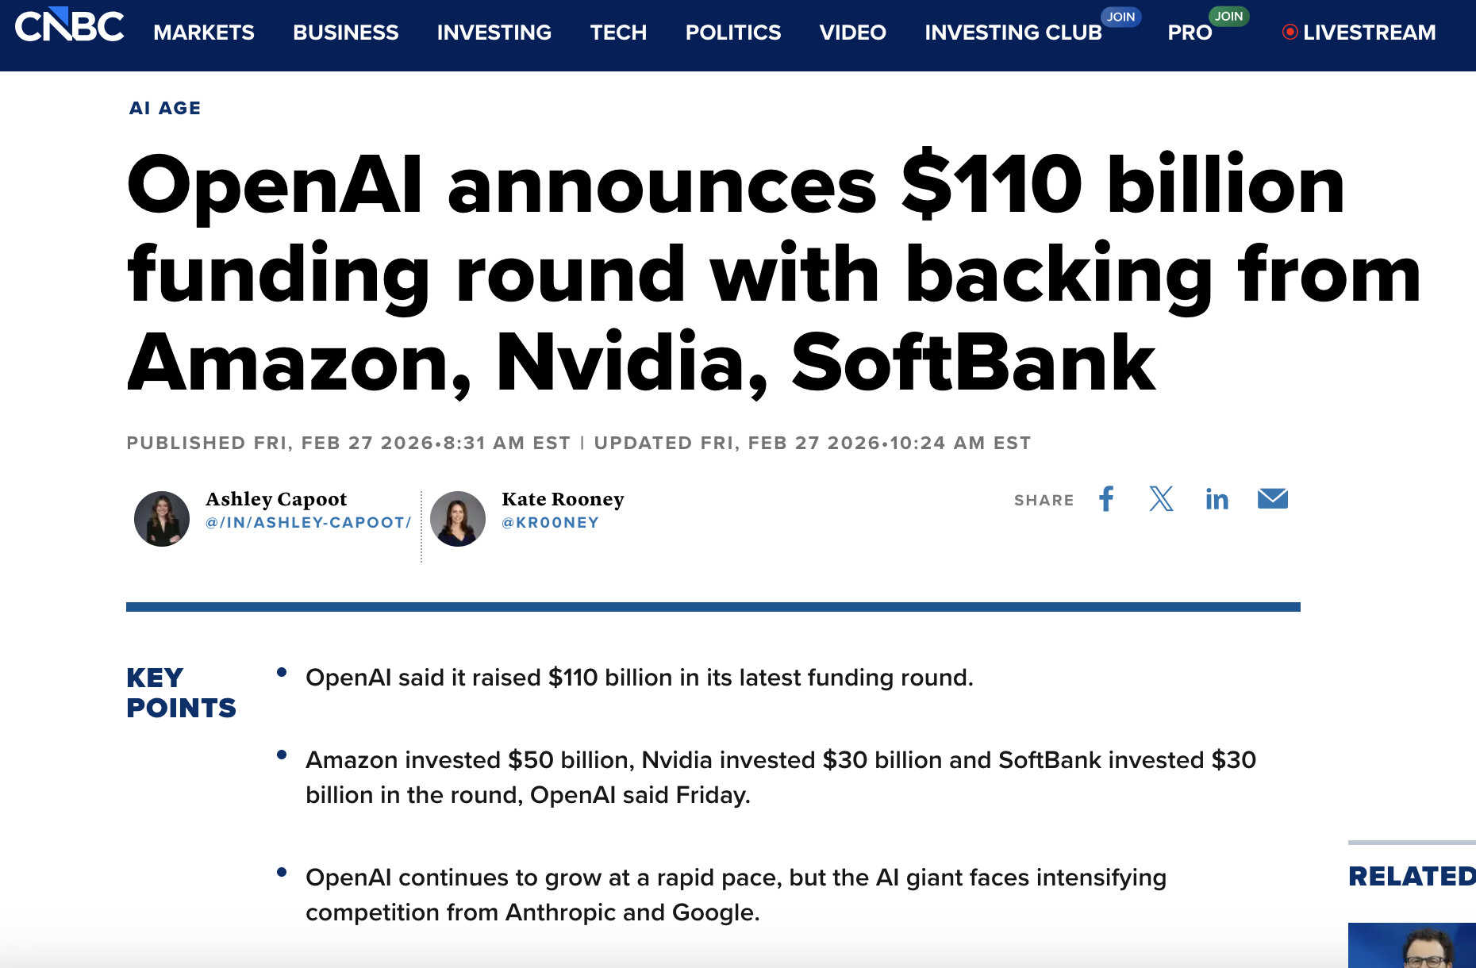Open the Investing menu
Screen dimensions: 1476x968
point(494,33)
